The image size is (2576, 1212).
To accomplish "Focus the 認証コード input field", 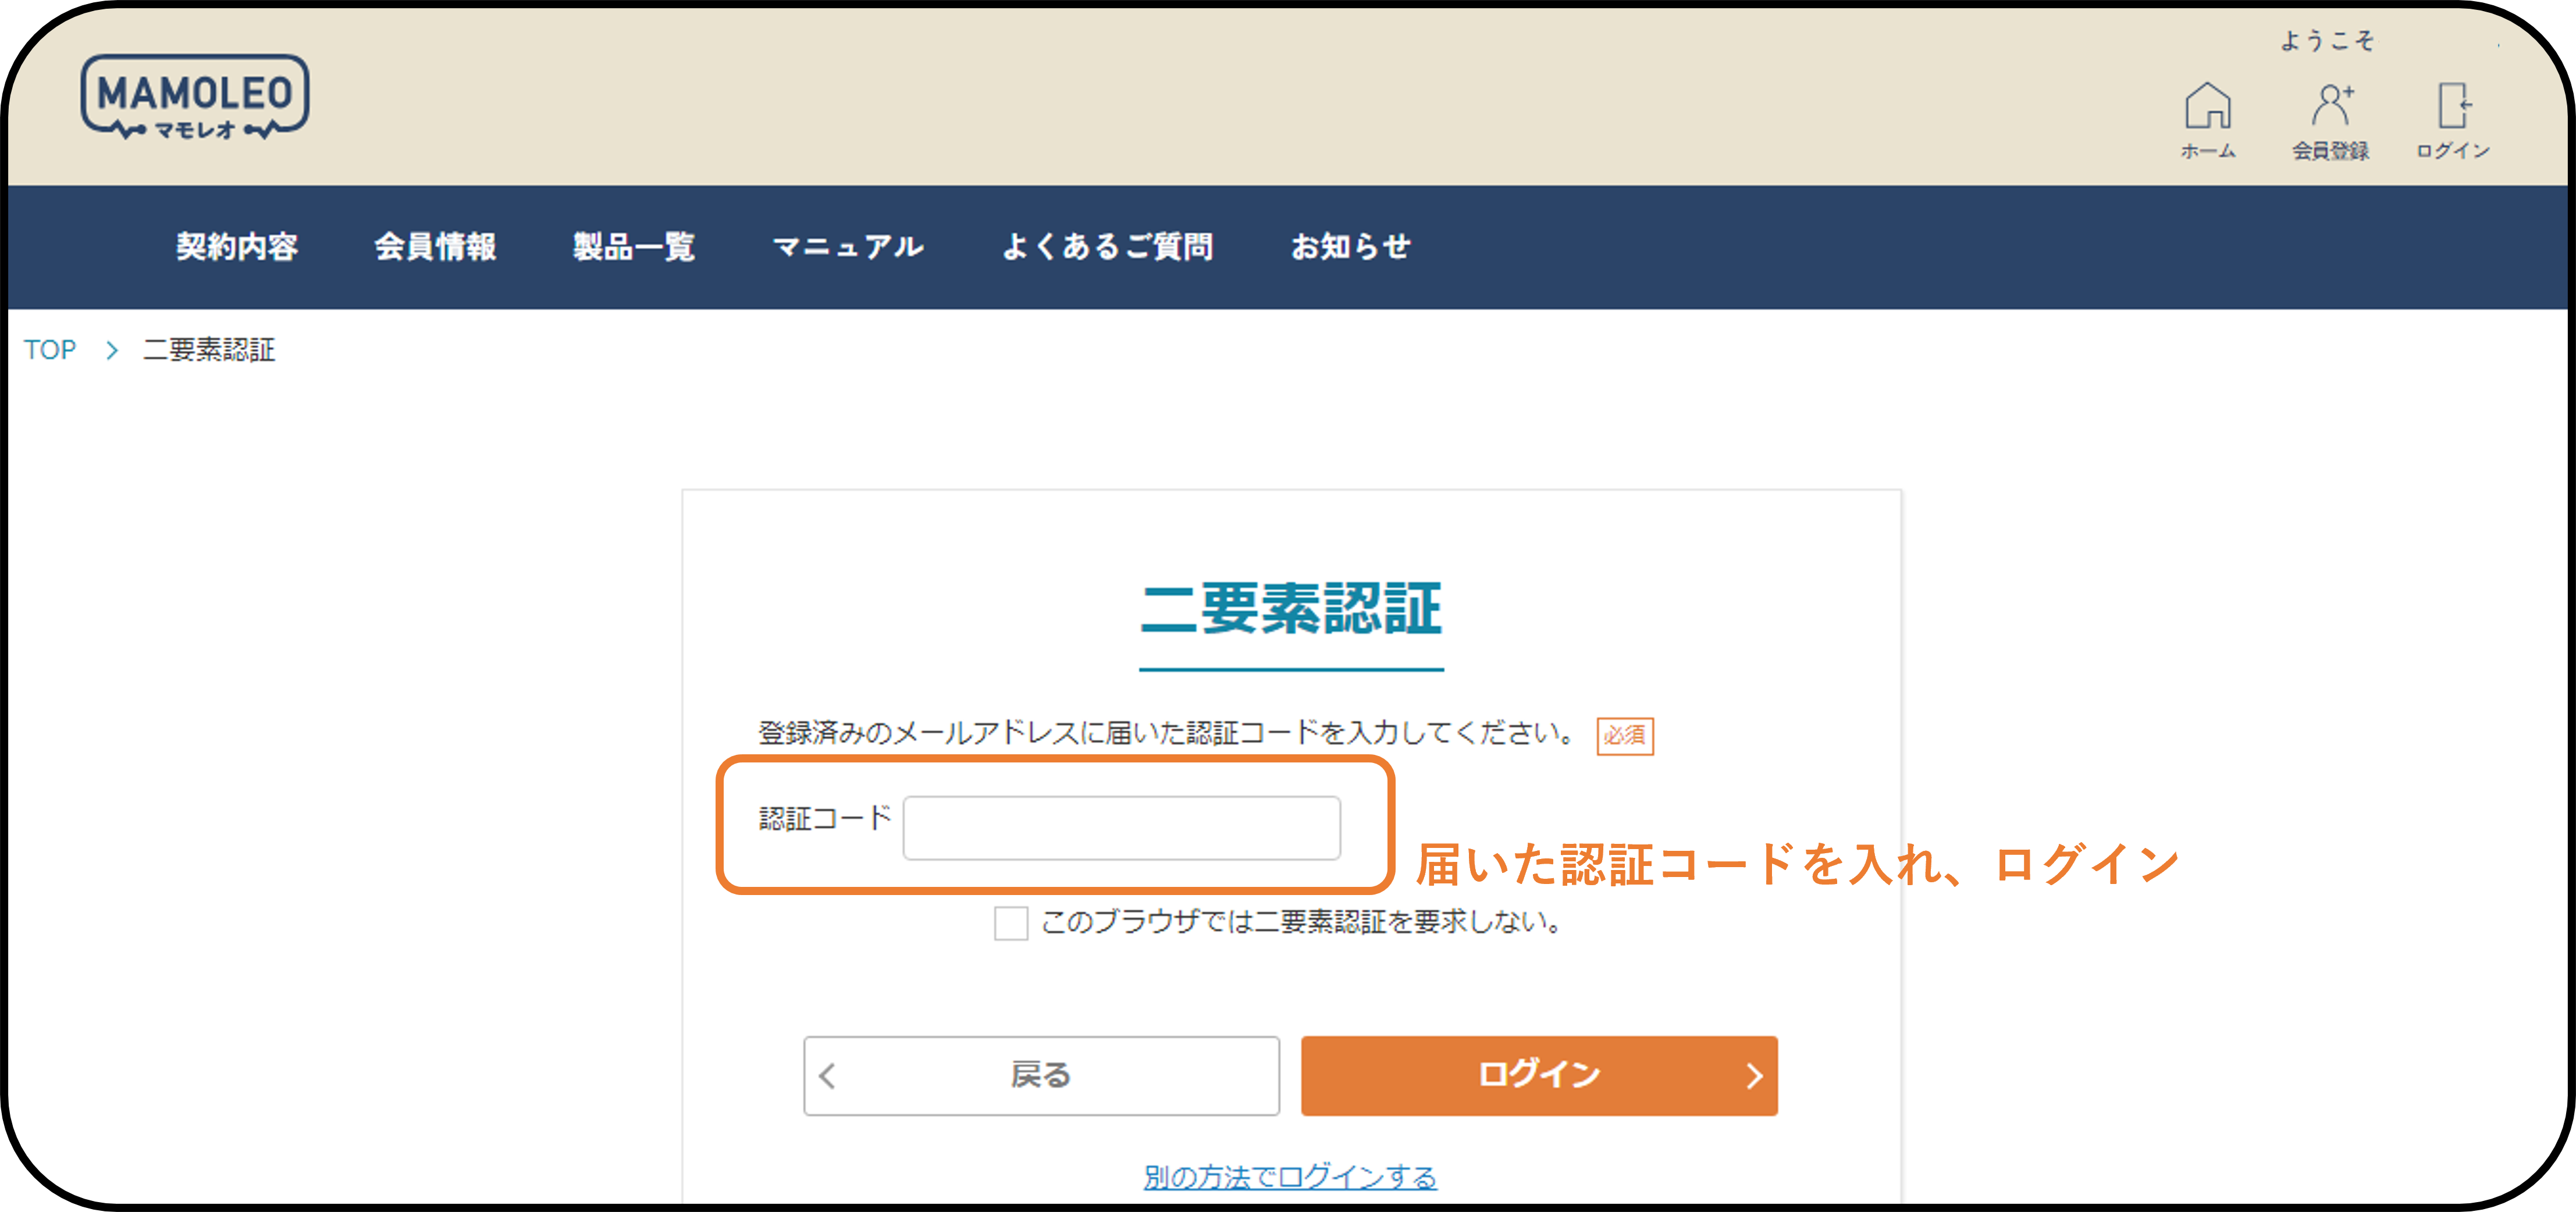I will [x=1121, y=828].
